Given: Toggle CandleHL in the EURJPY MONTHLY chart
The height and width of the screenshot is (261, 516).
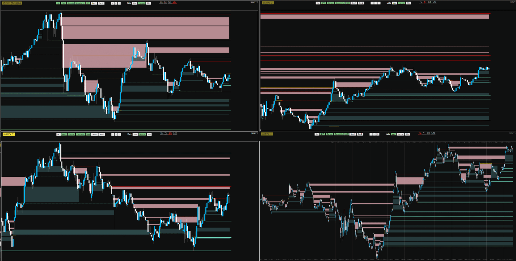Looking at the screenshot, I should (80, 3).
